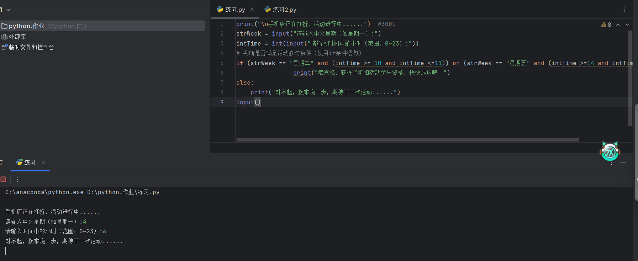Click the comment line 判断是否满足活动参与条件

[x=299, y=53]
